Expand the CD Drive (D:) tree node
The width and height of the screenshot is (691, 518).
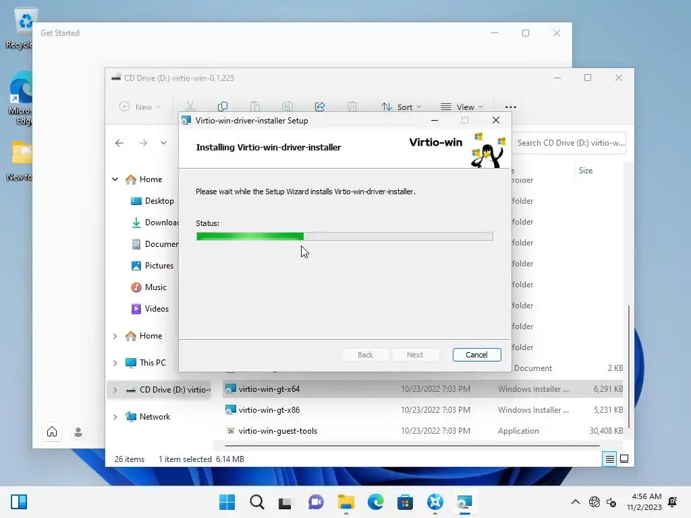115,391
